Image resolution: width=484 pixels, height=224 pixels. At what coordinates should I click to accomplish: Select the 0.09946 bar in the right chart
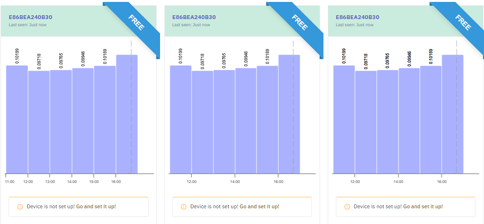[x=409, y=121]
